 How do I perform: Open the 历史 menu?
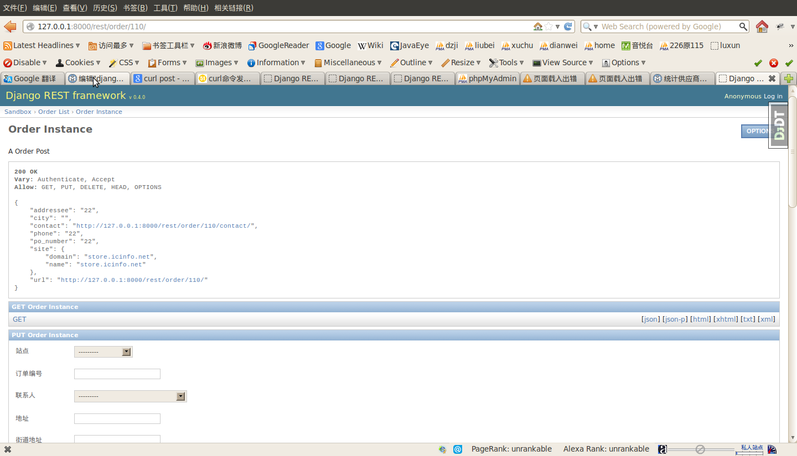105,8
